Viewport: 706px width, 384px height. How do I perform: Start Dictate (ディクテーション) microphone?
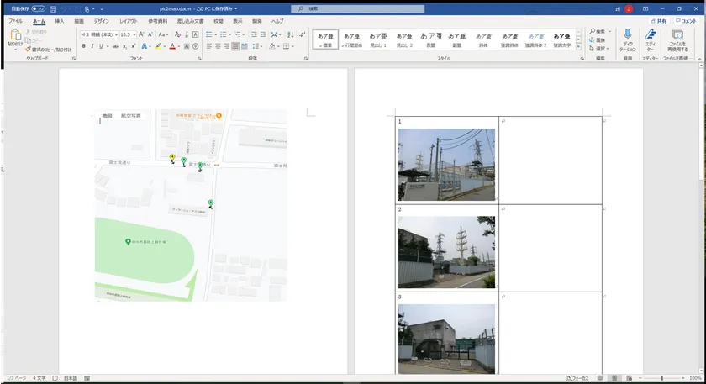point(628,35)
